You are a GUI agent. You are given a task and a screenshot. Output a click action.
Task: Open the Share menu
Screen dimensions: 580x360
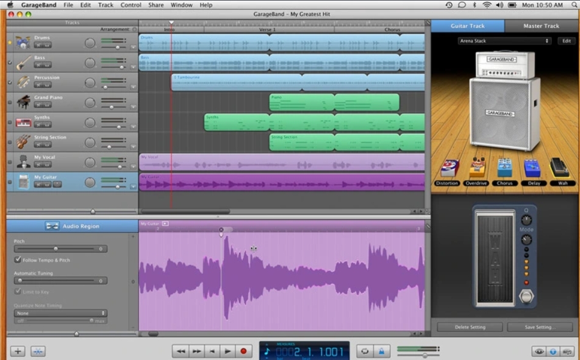pos(156,5)
